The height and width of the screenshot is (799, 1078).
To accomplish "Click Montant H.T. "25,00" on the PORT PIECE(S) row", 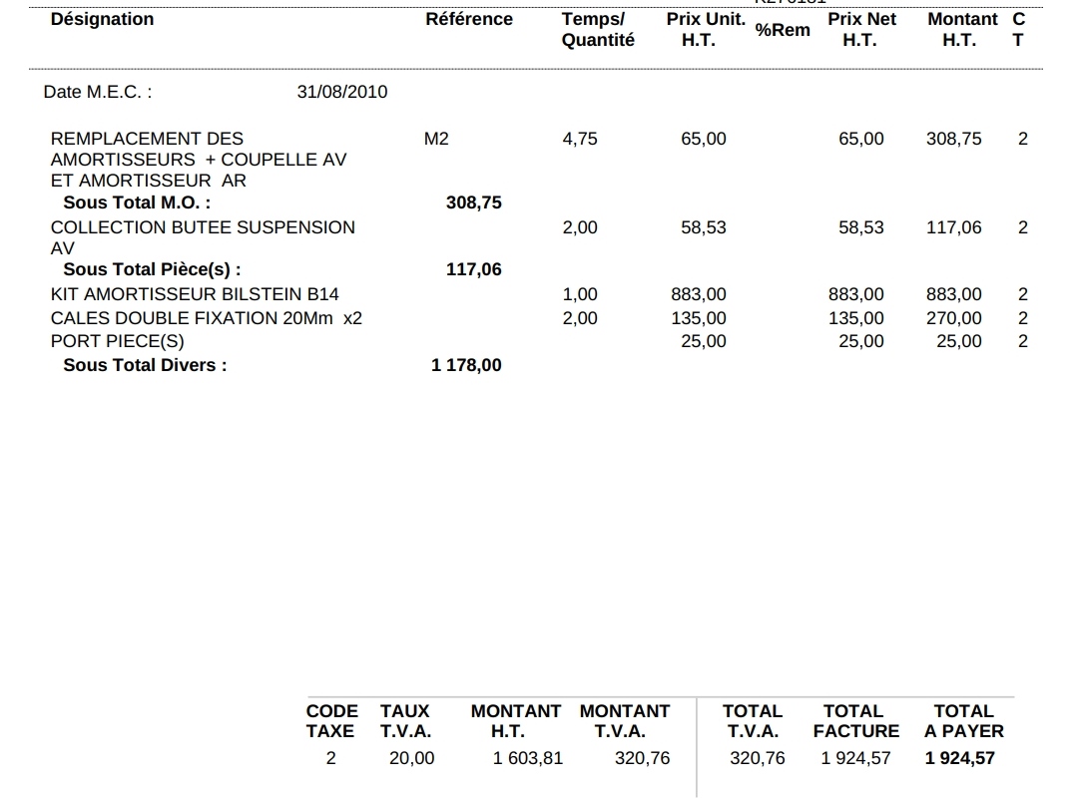I will coord(959,341).
